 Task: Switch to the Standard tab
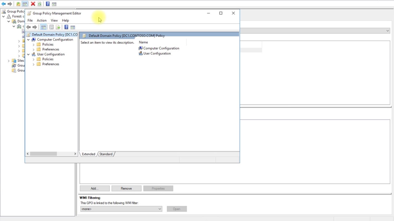[x=106, y=154]
